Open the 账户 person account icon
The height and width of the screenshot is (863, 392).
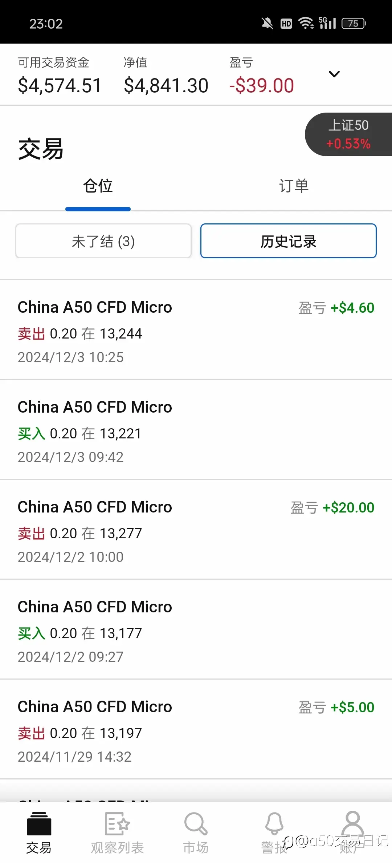[x=352, y=823]
